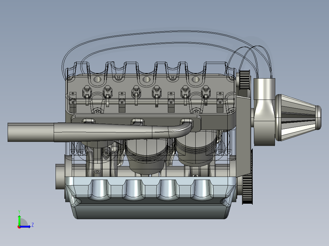329x246 pixels.
Task: Select the center piston inside the block
Action: (x=147, y=156)
